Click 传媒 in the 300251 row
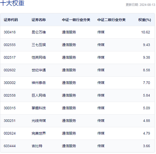 (101, 121)
